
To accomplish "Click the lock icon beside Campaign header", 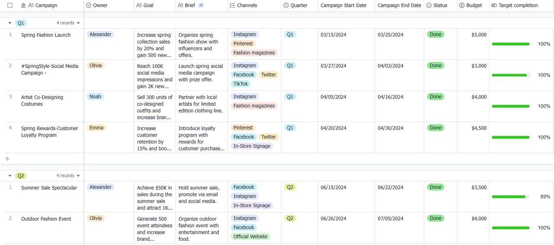I will click(x=23, y=6).
